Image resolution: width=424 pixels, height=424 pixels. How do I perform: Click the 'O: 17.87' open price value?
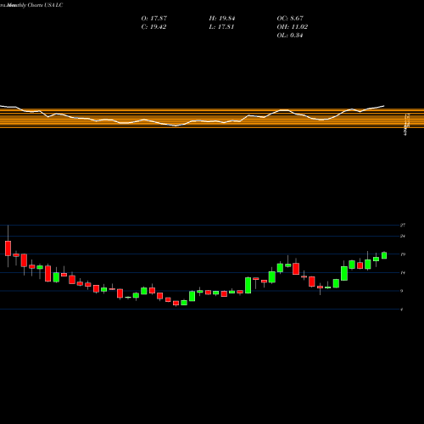(154, 19)
